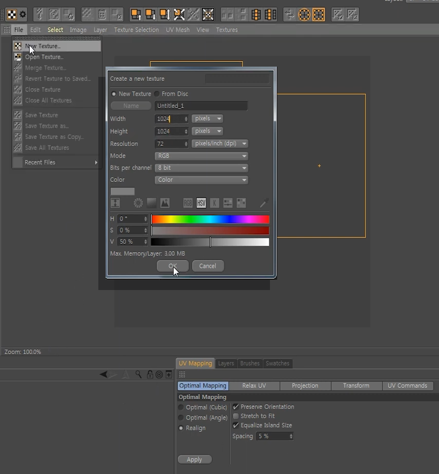Open the pixels/inch (dpi) dropdown
This screenshot has width=439, height=474.
click(x=220, y=143)
